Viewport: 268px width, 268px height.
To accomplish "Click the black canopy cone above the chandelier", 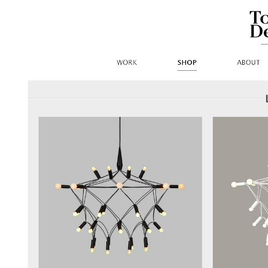I will coord(120,158).
